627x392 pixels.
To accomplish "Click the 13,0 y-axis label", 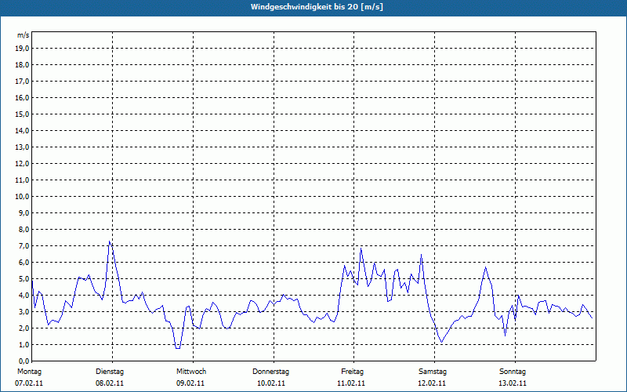I will pyautogui.click(x=22, y=147).
